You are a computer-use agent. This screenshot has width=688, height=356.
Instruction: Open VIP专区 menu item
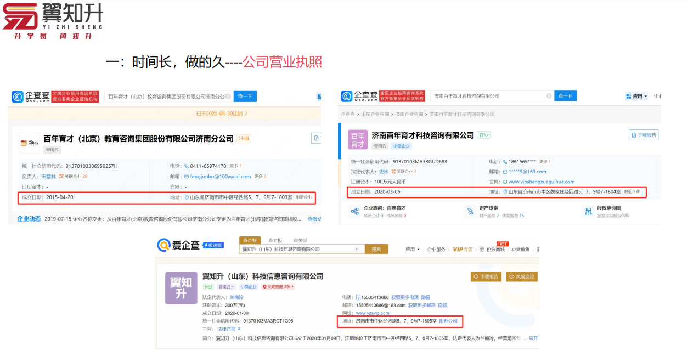463,249
